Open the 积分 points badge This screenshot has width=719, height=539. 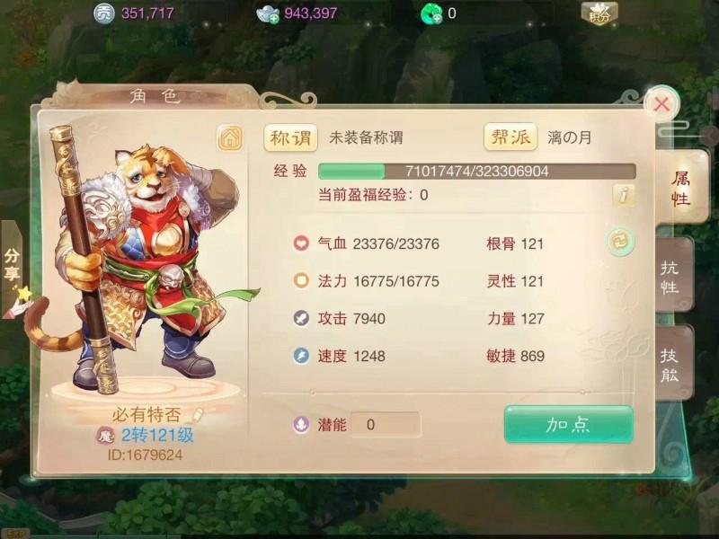pyautogui.click(x=599, y=13)
